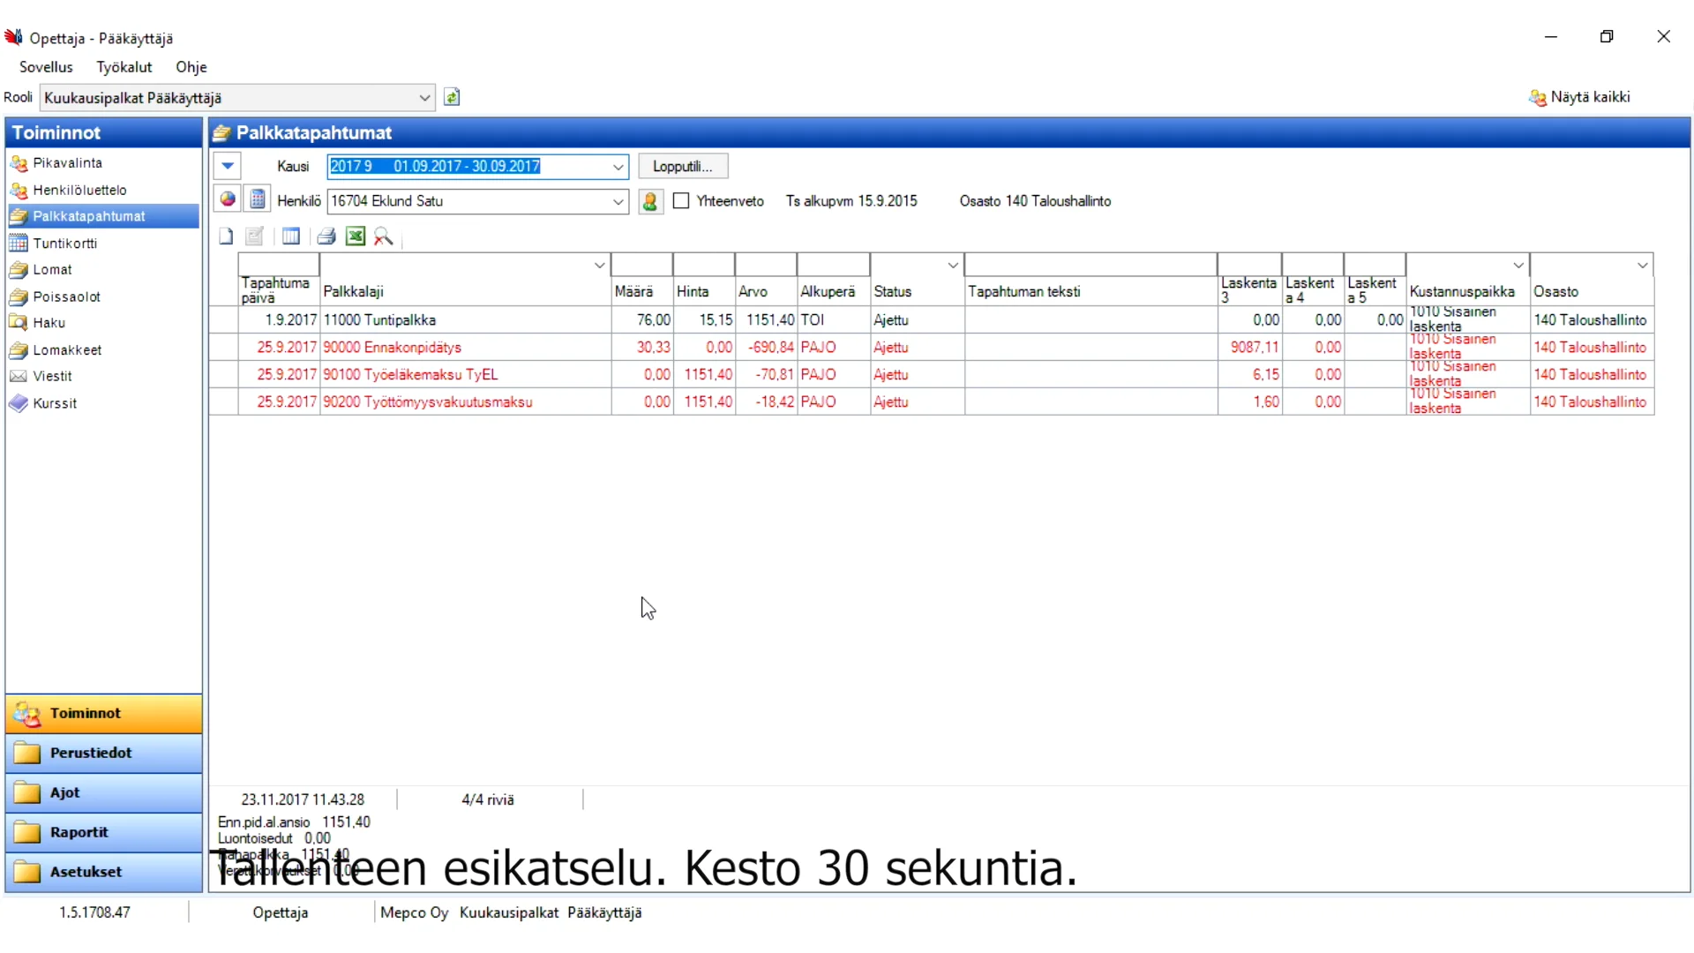1694x953 pixels.
Task: Open the advanced search magnifier tool
Action: point(384,236)
